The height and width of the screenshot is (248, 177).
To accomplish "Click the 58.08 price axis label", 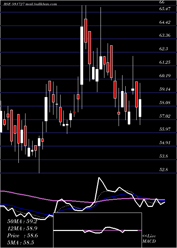I will click(165, 103).
